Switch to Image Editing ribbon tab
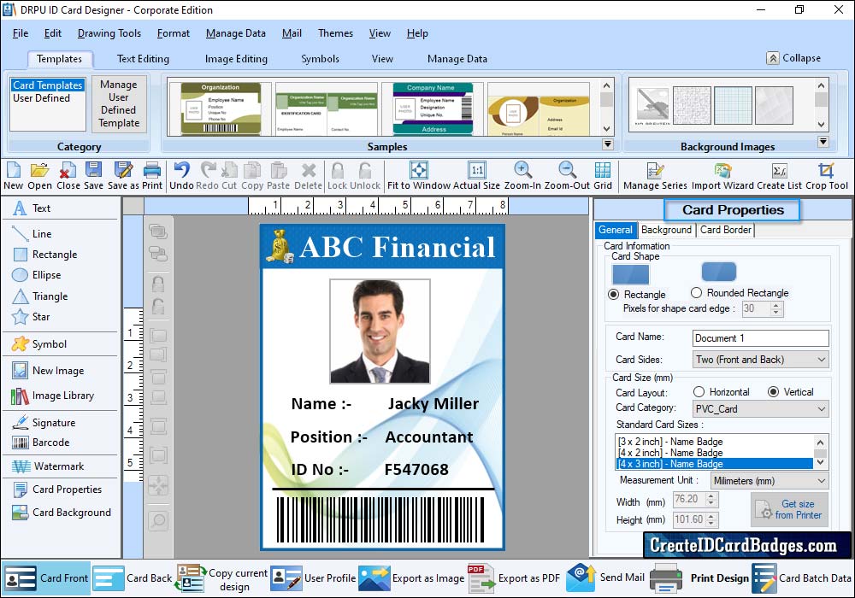The width and height of the screenshot is (855, 598). tap(236, 59)
